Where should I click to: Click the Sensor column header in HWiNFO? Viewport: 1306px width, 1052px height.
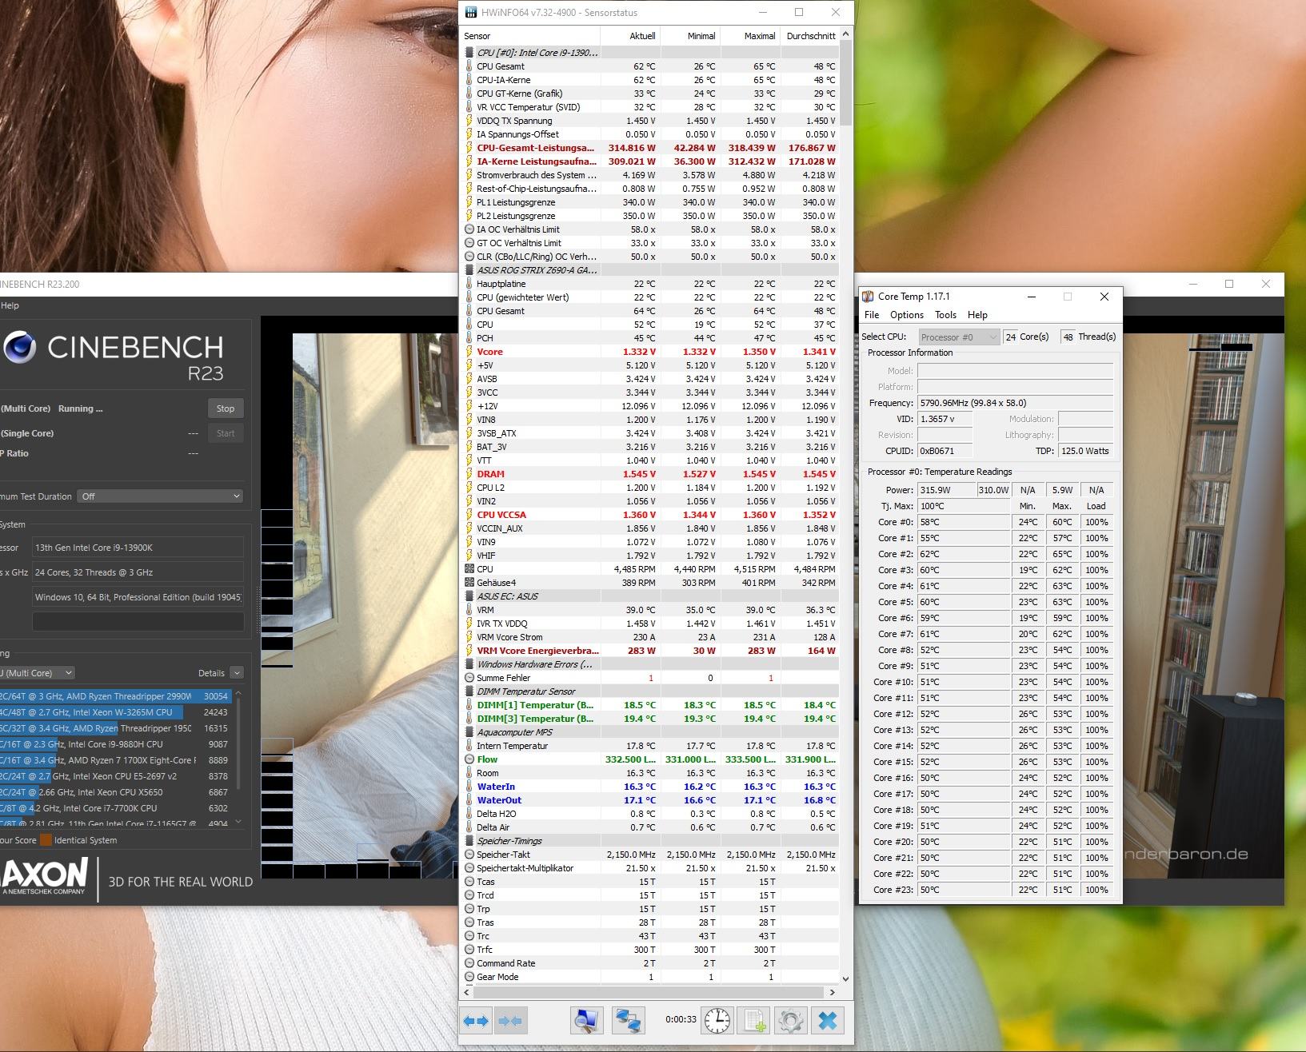coord(530,36)
